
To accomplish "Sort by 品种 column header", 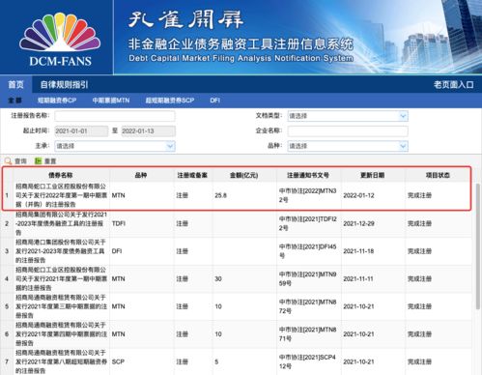I will [x=141, y=175].
